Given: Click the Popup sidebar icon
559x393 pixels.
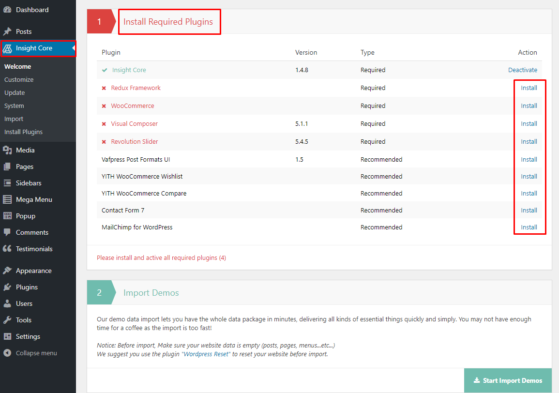Looking at the screenshot, I should (9, 215).
